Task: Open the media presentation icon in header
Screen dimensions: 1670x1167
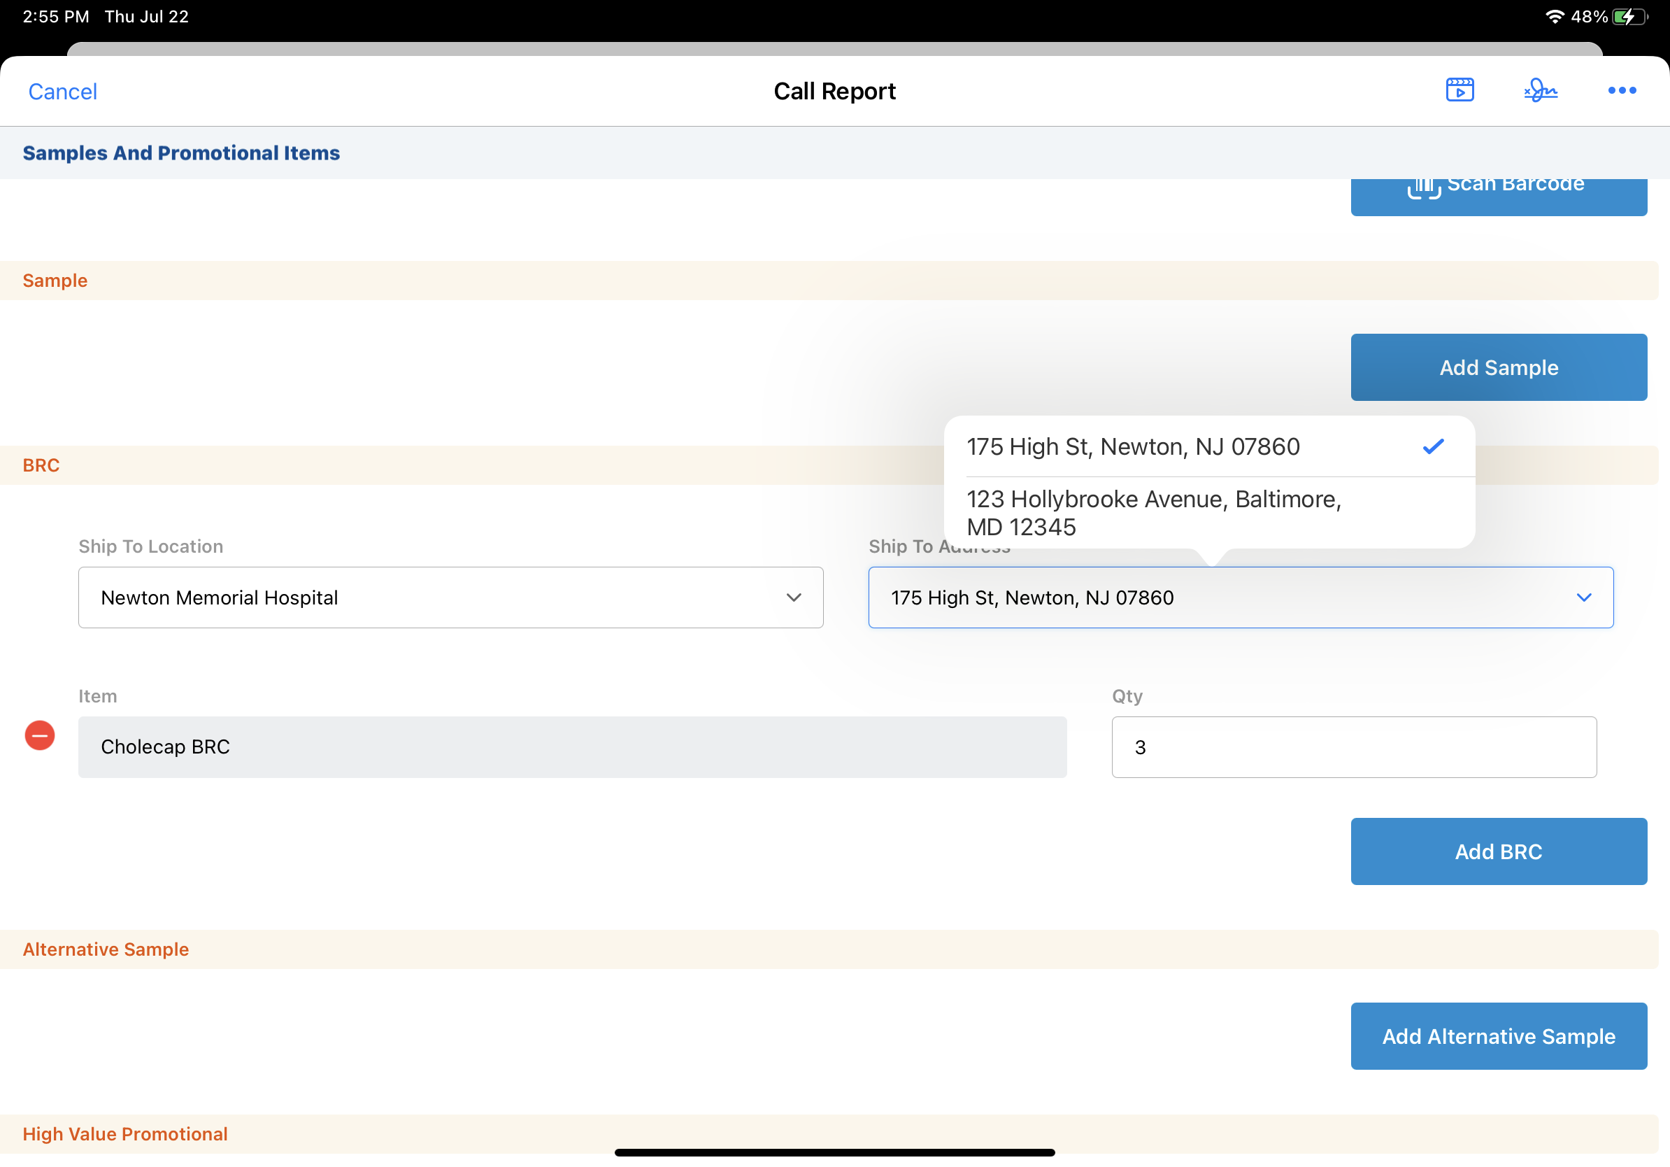Action: coord(1459,90)
